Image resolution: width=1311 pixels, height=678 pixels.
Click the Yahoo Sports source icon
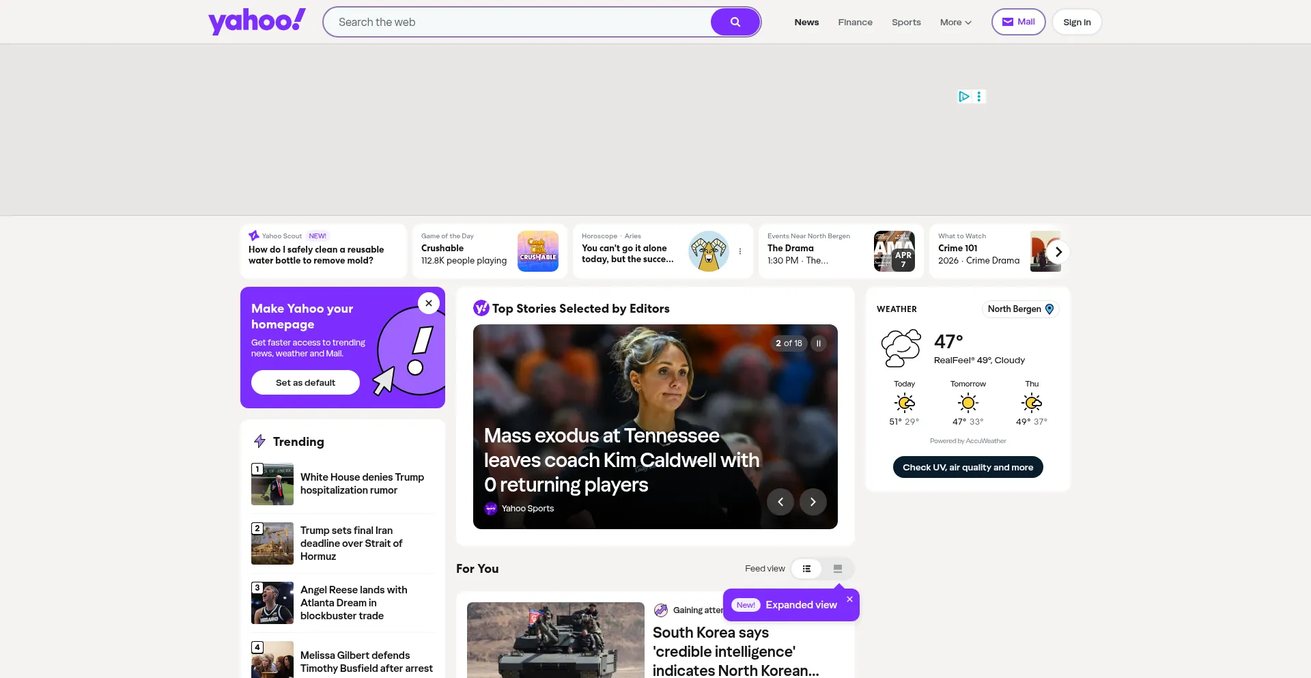pyautogui.click(x=491, y=509)
